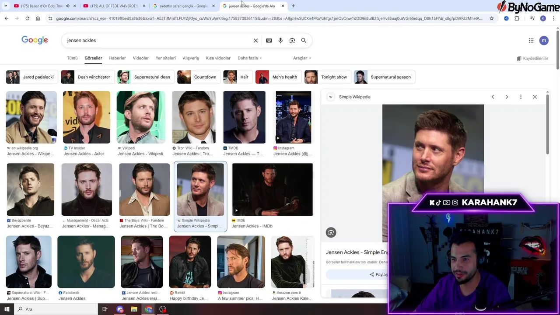Select the Dean winchester suggestion chip

(87, 77)
